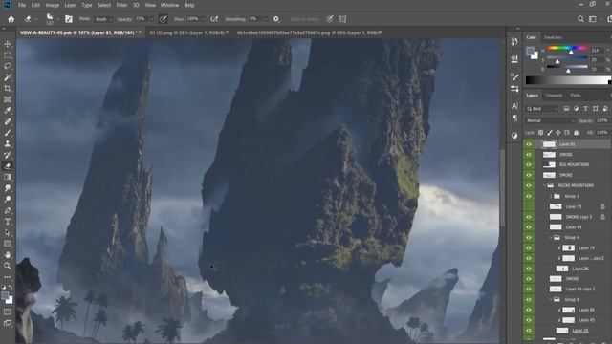This screenshot has height=344, width=612.
Task: Select the Blur tool
Action: tap(8, 188)
